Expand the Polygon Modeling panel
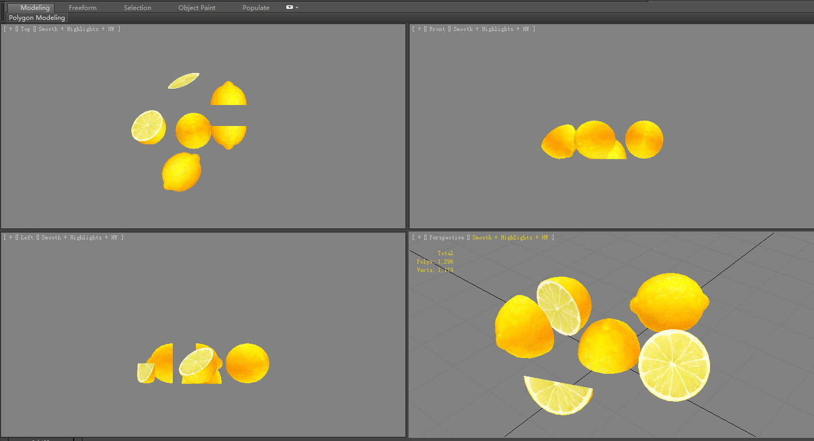Viewport: 814px width, 441px height. pos(37,18)
